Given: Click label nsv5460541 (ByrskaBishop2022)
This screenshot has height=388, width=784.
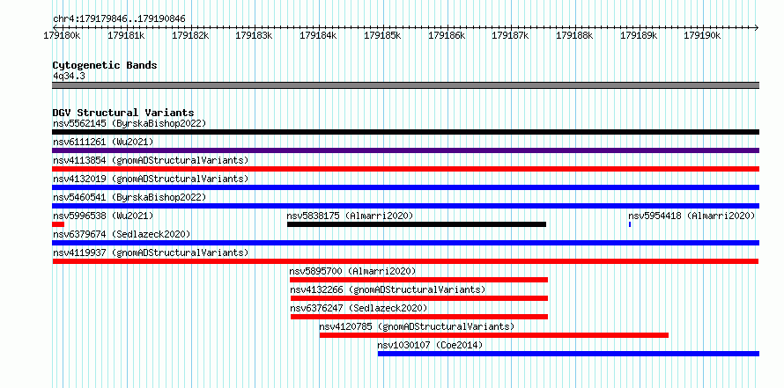Looking at the screenshot, I should [129, 197].
